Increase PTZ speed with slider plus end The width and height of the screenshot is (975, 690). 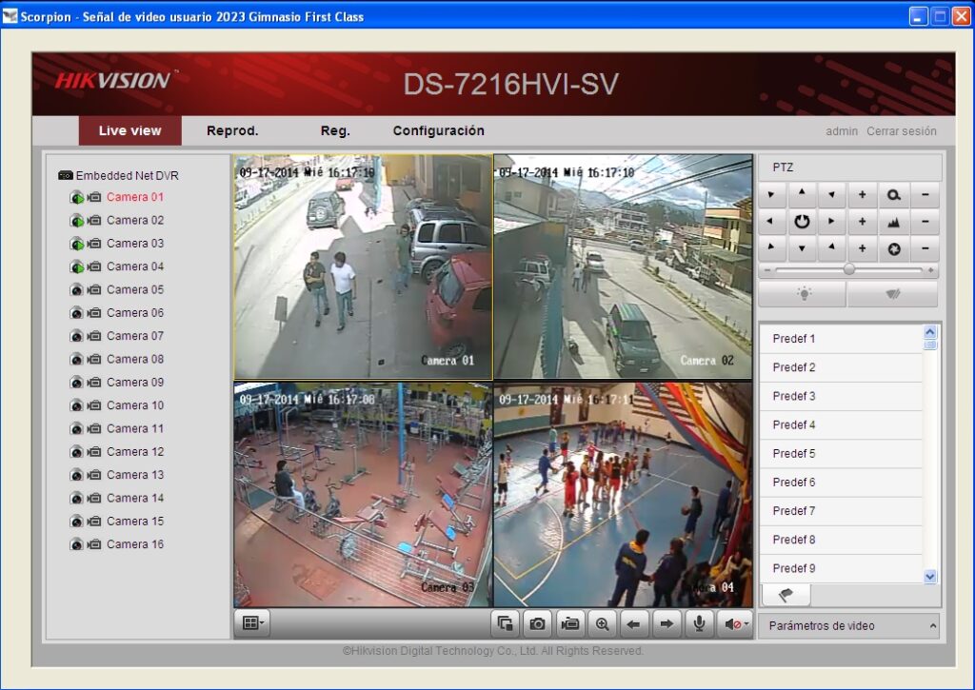pos(931,270)
